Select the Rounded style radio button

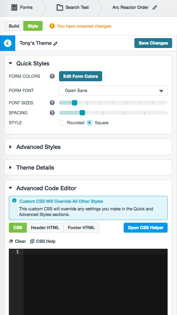coord(62,123)
